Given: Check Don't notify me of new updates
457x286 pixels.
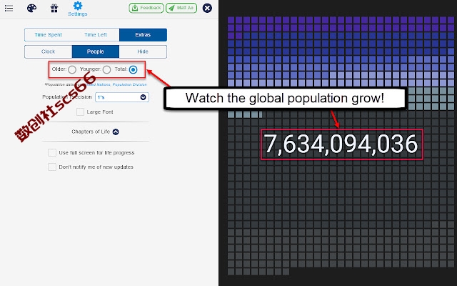Looking at the screenshot, I should (52, 167).
